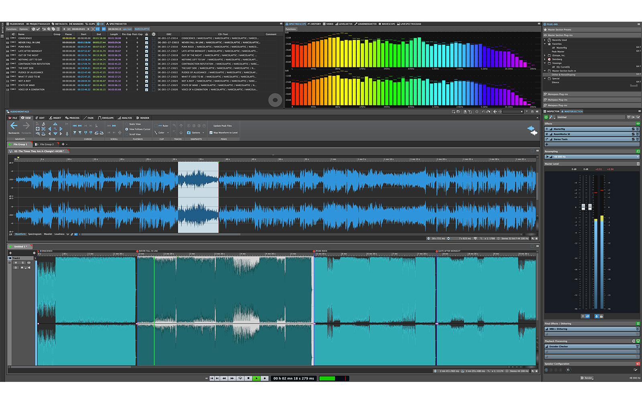Click the CD window Options button
Image resolution: width=642 pixels, height=404 pixels.
point(23,29)
